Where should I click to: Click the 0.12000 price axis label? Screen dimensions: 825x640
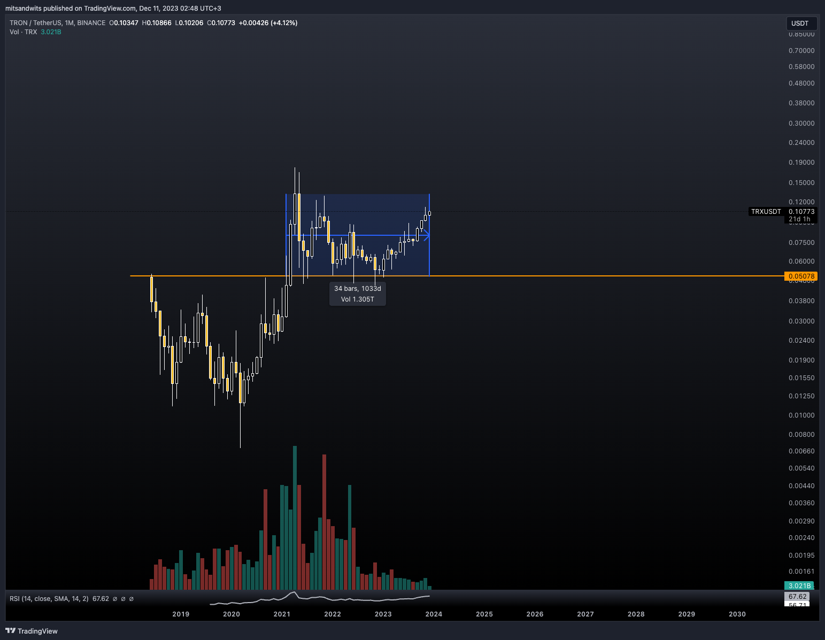tap(801, 202)
